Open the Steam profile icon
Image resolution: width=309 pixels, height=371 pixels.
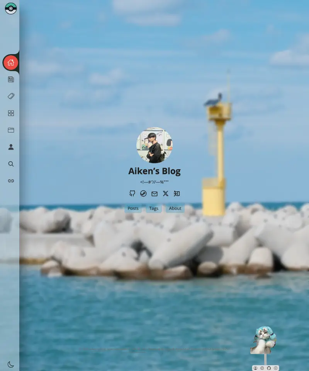pyautogui.click(x=143, y=194)
